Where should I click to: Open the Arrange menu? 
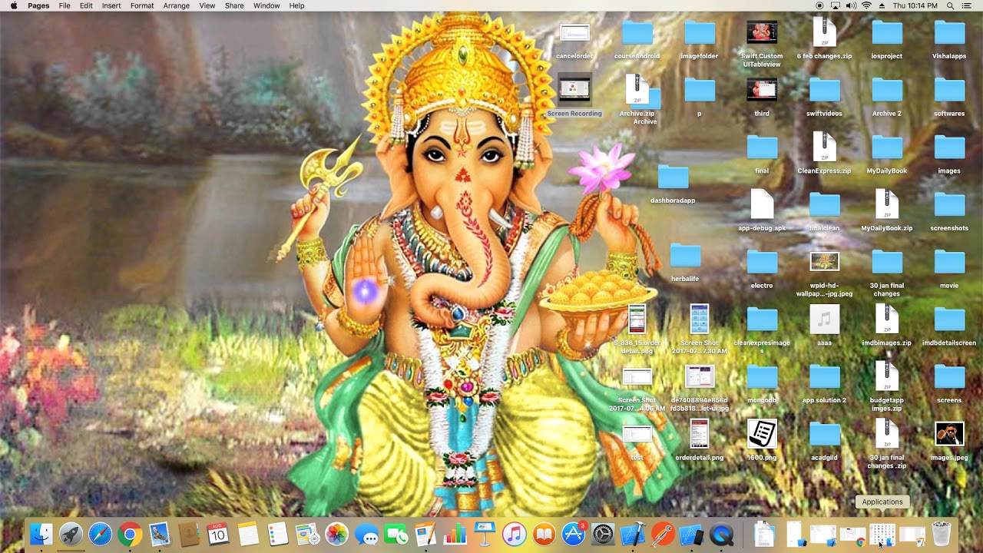click(x=177, y=5)
